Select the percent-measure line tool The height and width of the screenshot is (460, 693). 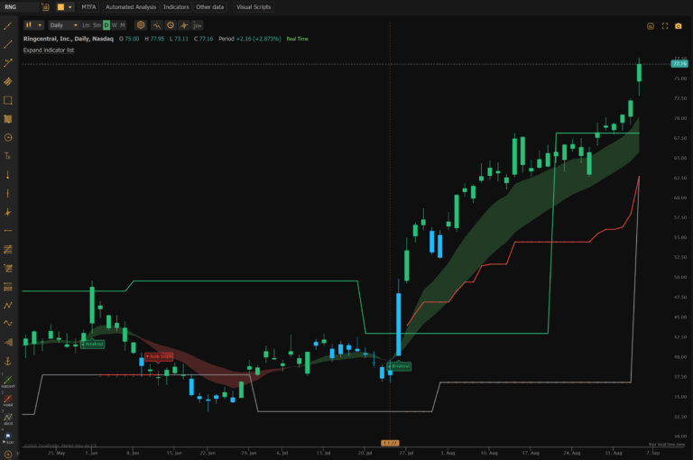[7, 63]
